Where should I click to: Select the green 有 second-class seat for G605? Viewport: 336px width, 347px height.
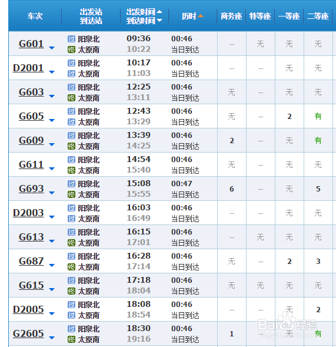point(318,116)
